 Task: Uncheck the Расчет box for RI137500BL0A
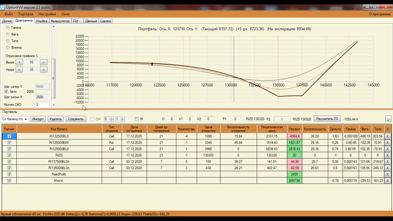click(9, 161)
